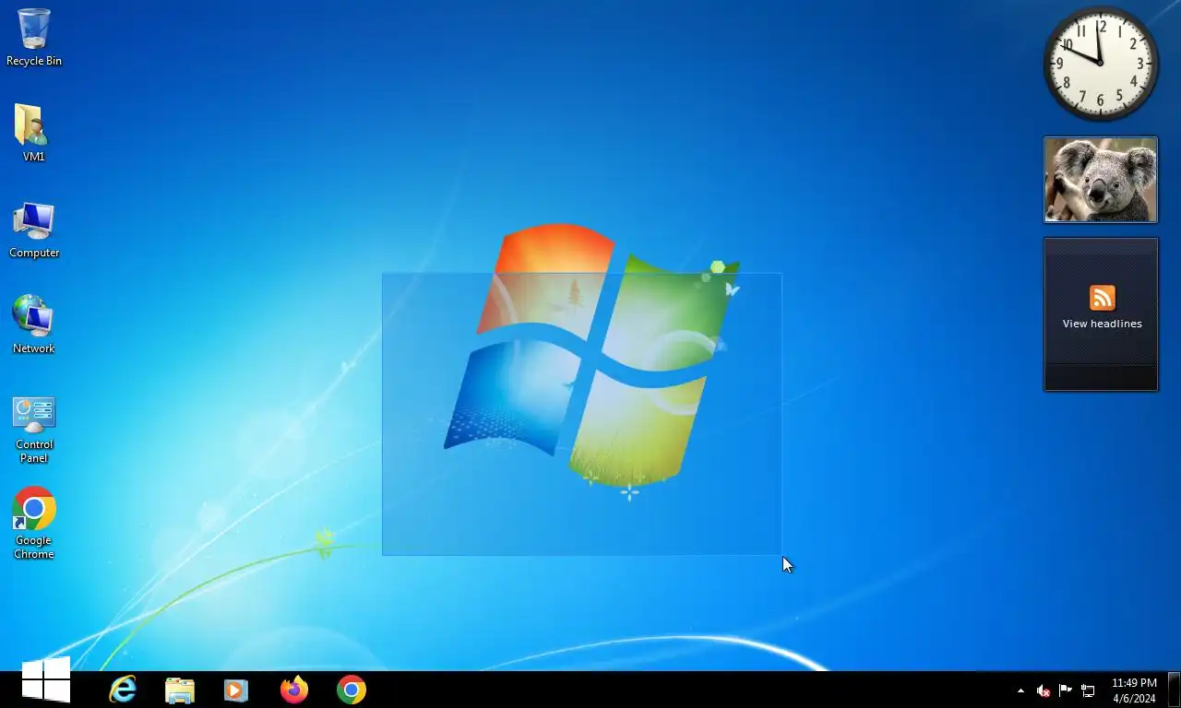Open the taskbar clock showing 11:49 PM
Image resolution: width=1181 pixels, height=708 pixels.
coord(1134,690)
